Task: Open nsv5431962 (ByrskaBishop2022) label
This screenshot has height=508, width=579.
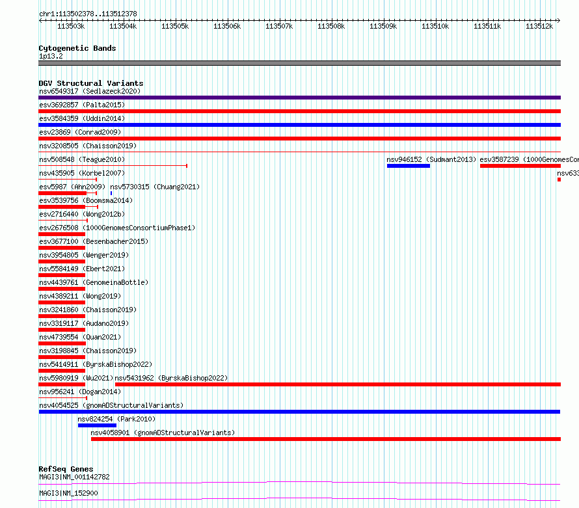Action: [x=171, y=378]
